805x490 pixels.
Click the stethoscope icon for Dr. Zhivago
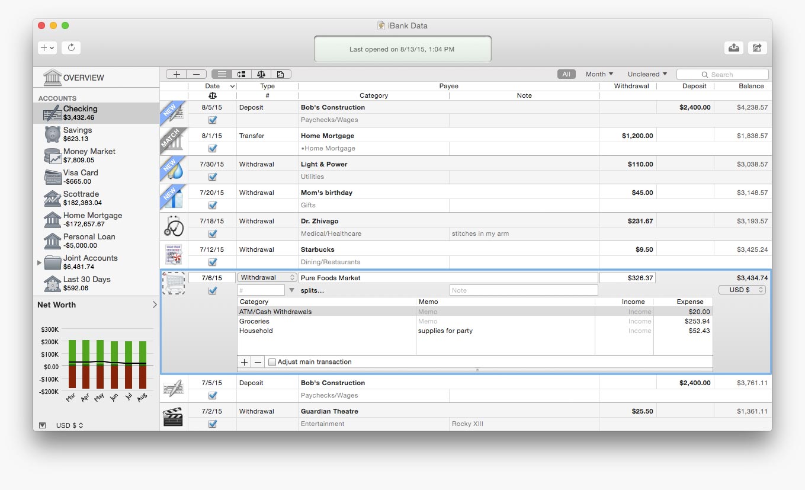[174, 226]
